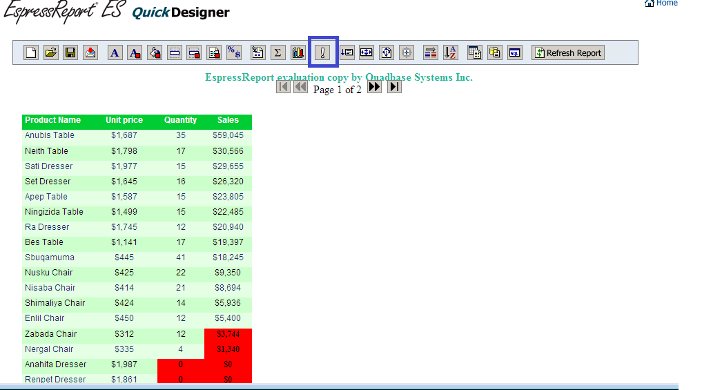This screenshot has width=702, height=390.
Task: Click the row insert arrow icon
Action: tap(347, 53)
